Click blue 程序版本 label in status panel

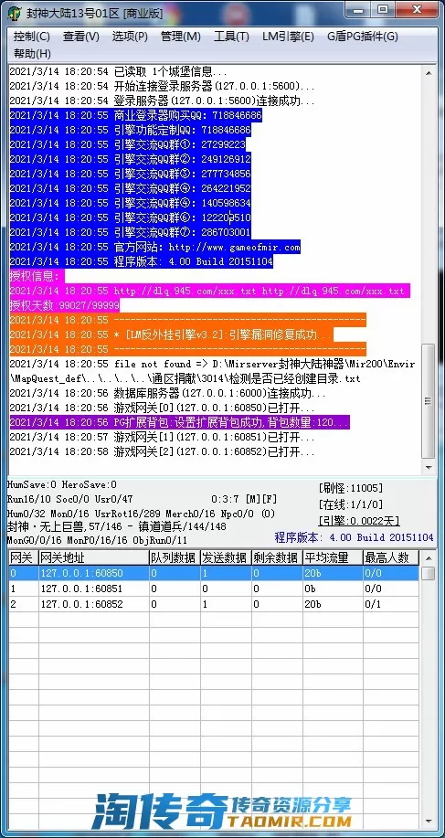(355, 537)
